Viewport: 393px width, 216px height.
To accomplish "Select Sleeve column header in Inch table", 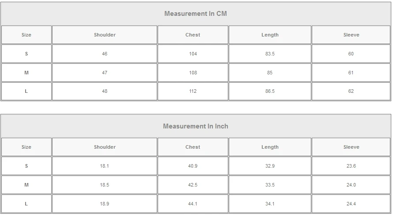I will point(351,147).
